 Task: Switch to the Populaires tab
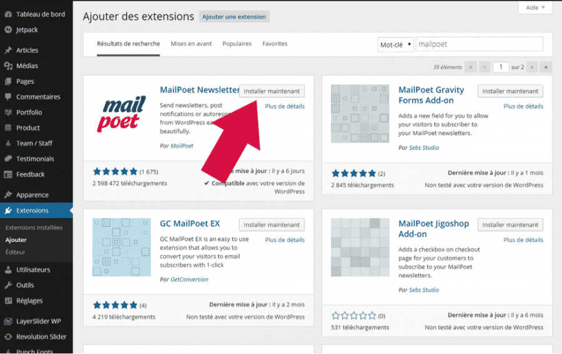click(237, 44)
